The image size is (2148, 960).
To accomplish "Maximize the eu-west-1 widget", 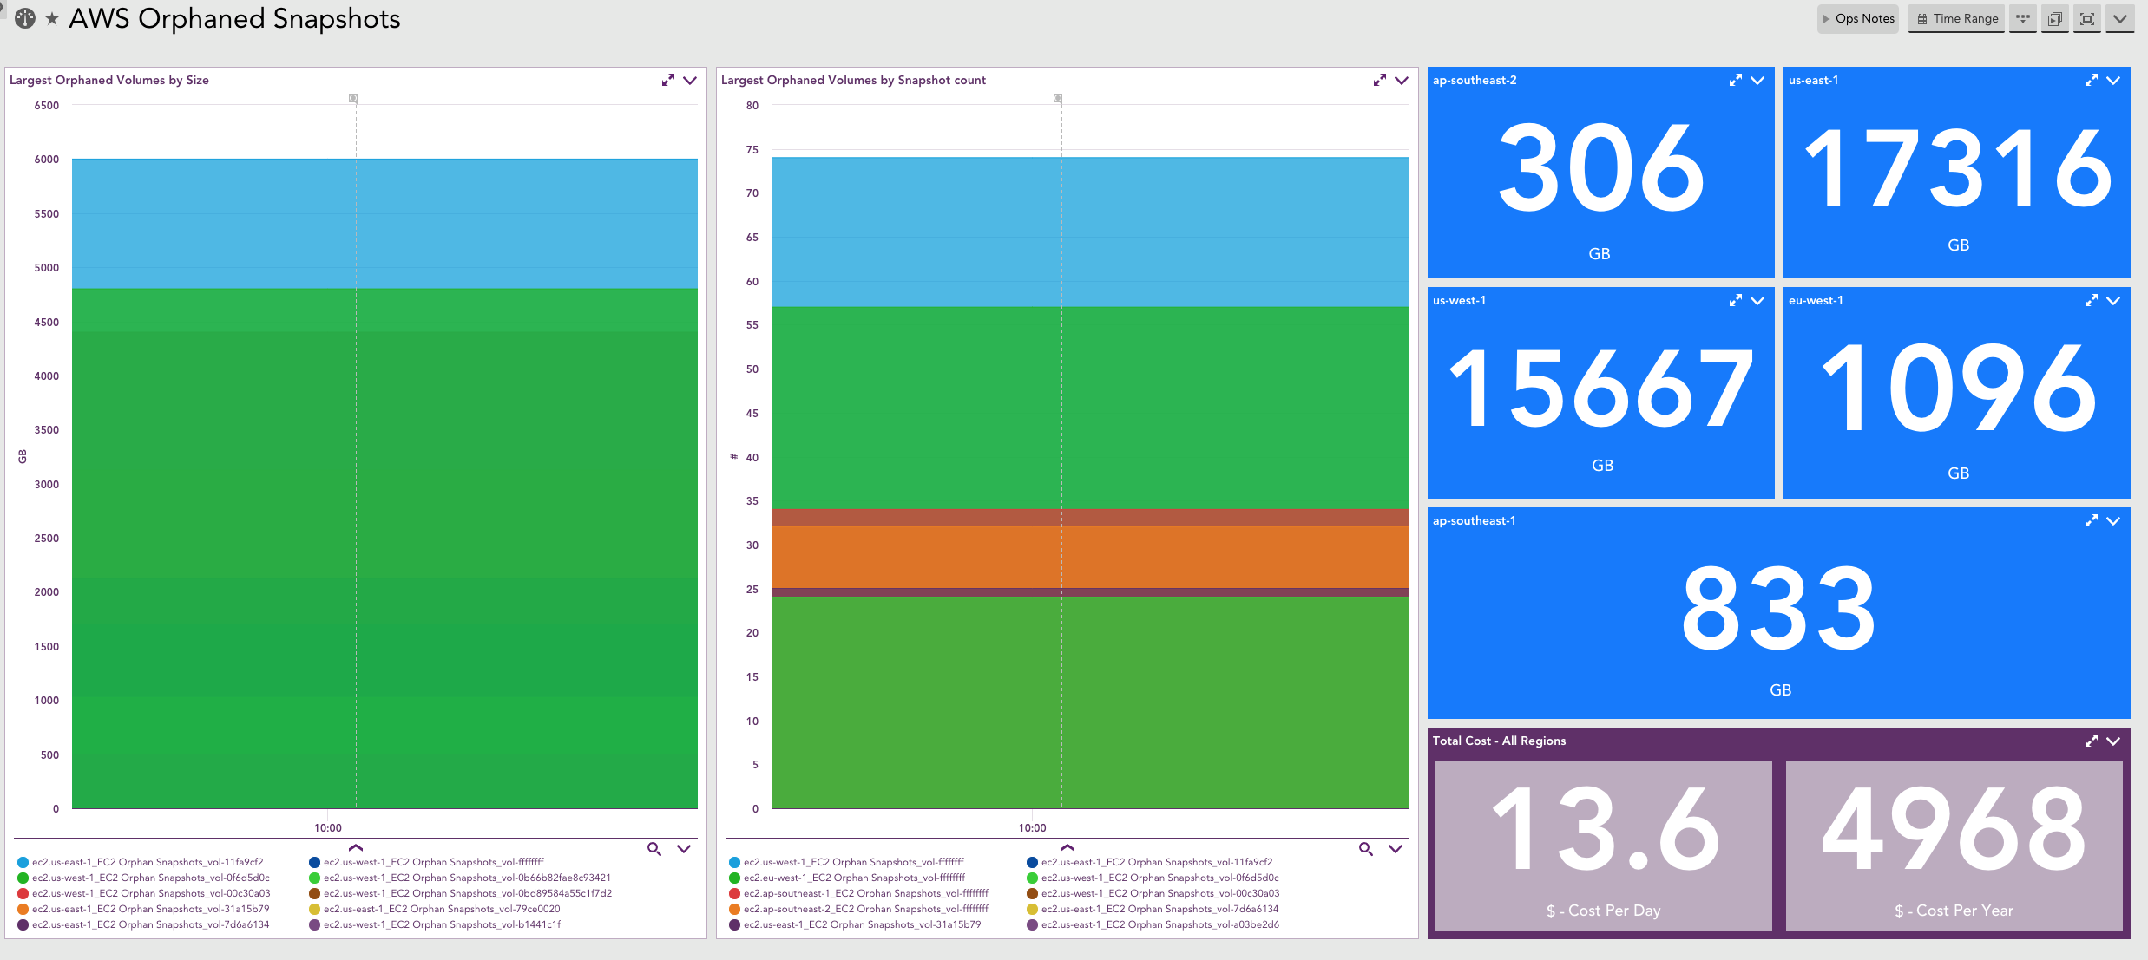I will pos(2092,300).
